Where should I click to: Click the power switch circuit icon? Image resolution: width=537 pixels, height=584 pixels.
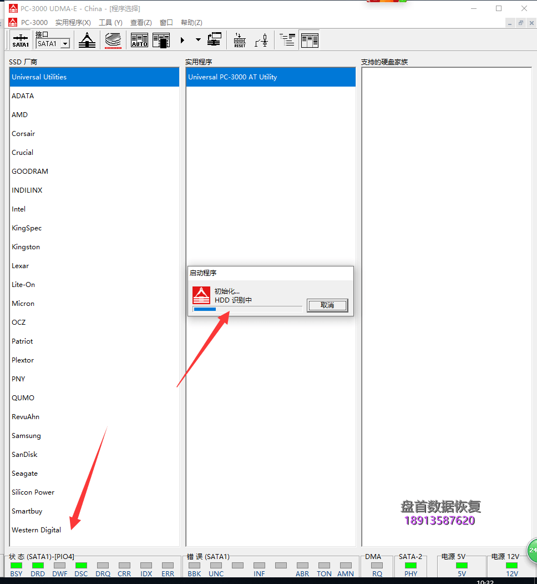coord(262,40)
